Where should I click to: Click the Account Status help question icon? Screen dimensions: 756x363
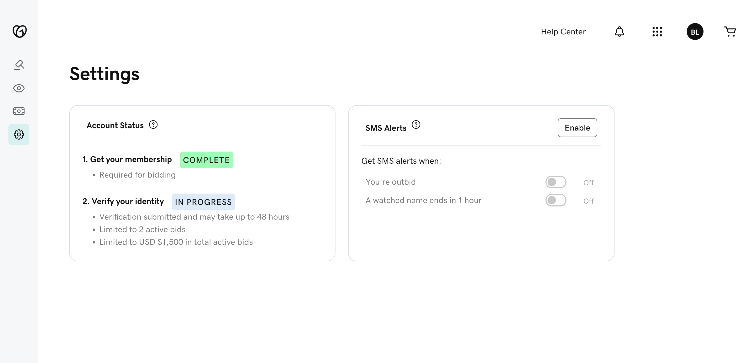coord(153,125)
